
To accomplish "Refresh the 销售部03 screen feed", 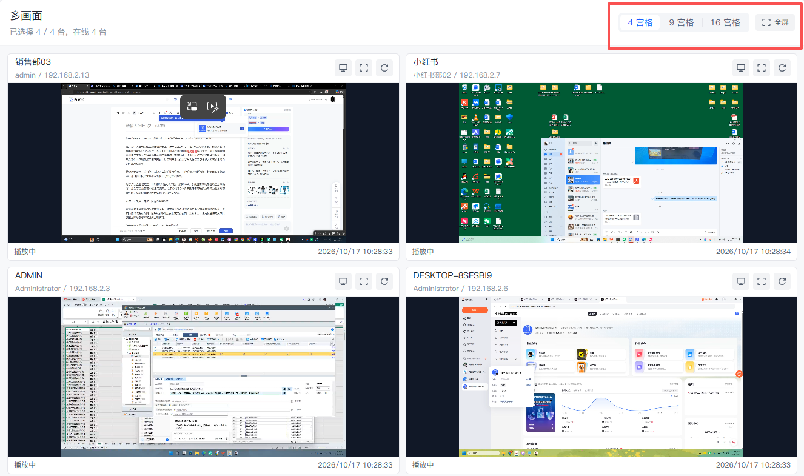I will click(x=384, y=68).
